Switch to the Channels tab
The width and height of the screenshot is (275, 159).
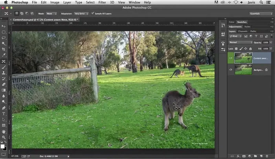tap(243, 31)
